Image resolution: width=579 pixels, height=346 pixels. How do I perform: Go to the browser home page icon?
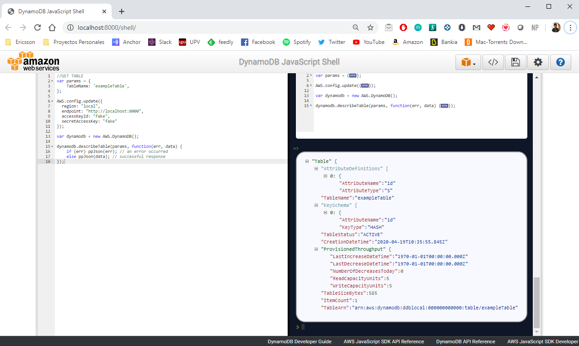click(x=52, y=27)
